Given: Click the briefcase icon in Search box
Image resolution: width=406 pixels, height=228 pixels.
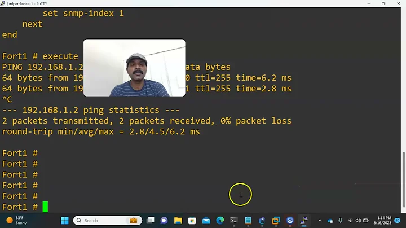Looking at the screenshot, I should click(x=133, y=221).
